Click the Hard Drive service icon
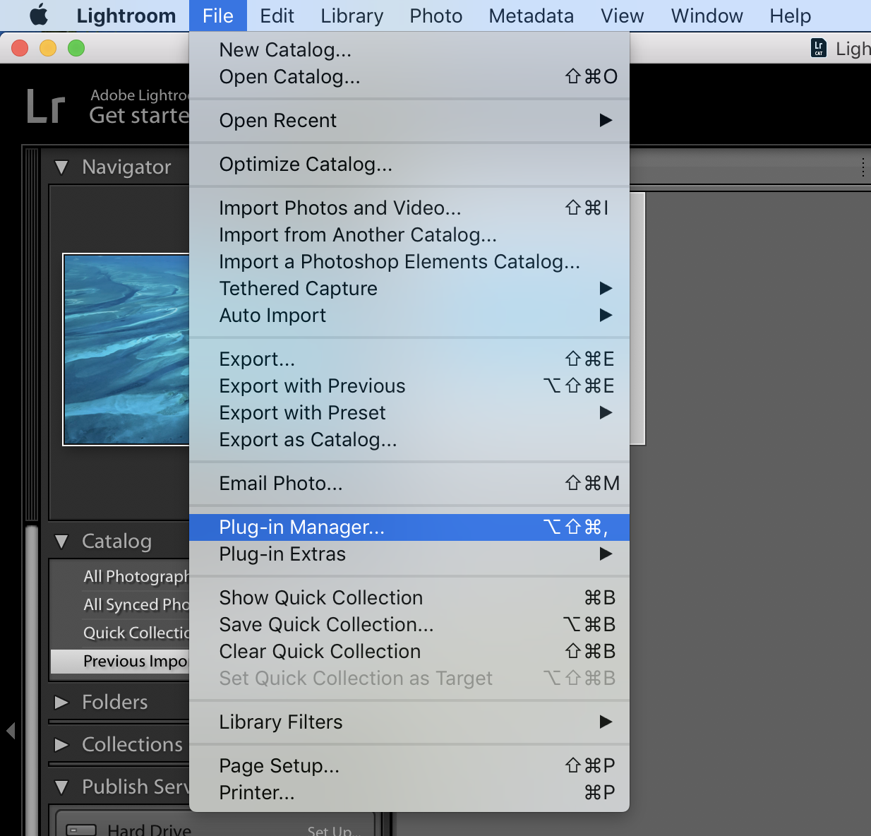 (x=81, y=830)
